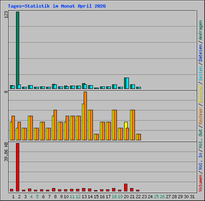
Task: Click day label '7' on the x-axis
Action: pyautogui.click(x=49, y=197)
